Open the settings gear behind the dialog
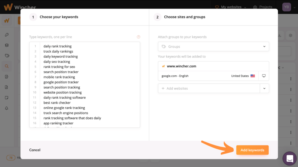The height and width of the screenshot is (167, 298). tap(290, 35)
